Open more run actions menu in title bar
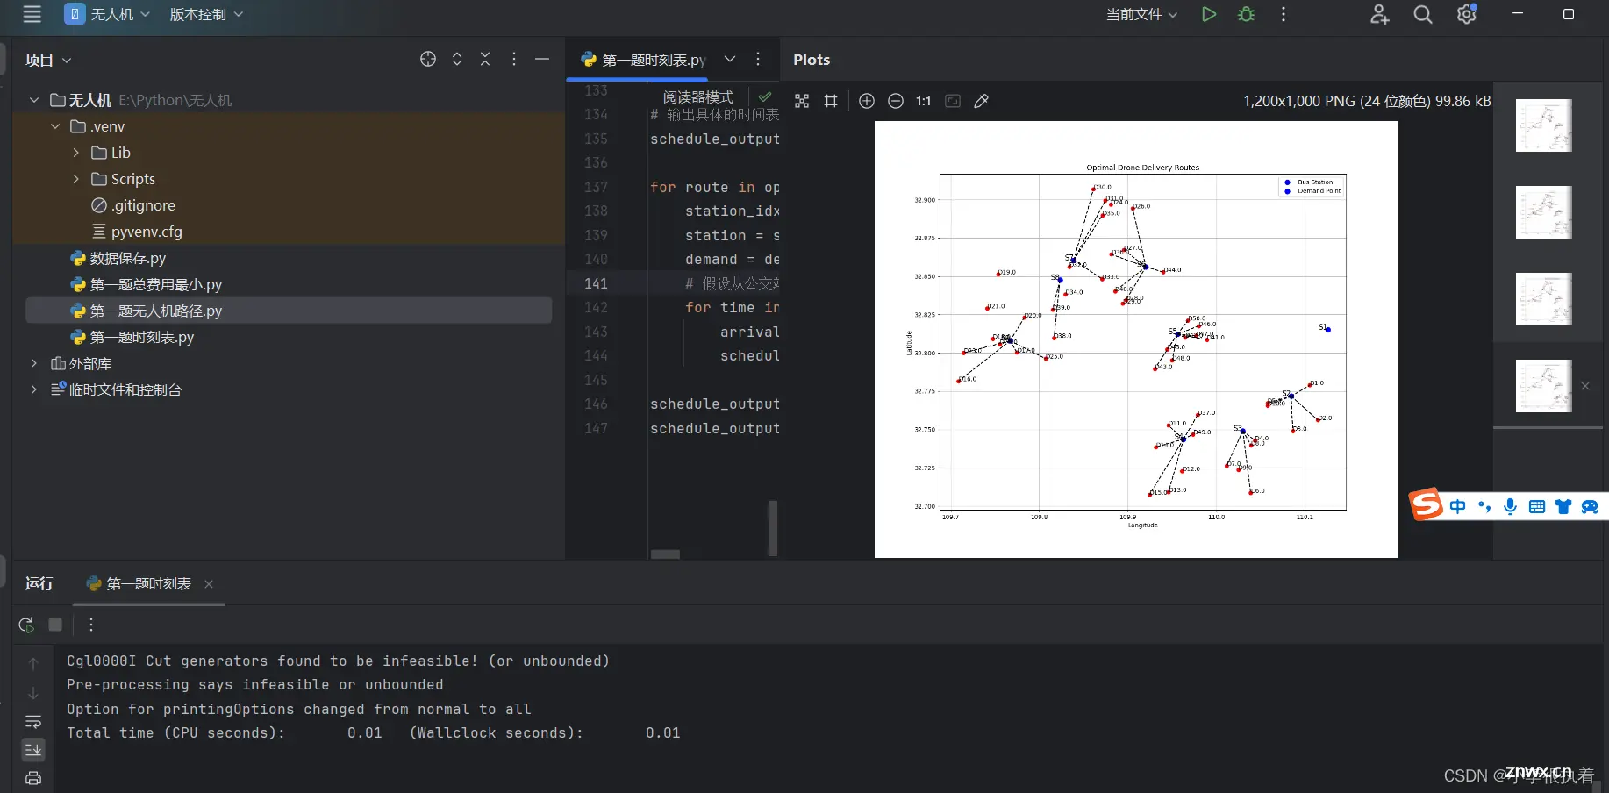The height and width of the screenshot is (793, 1609). pyautogui.click(x=1284, y=14)
